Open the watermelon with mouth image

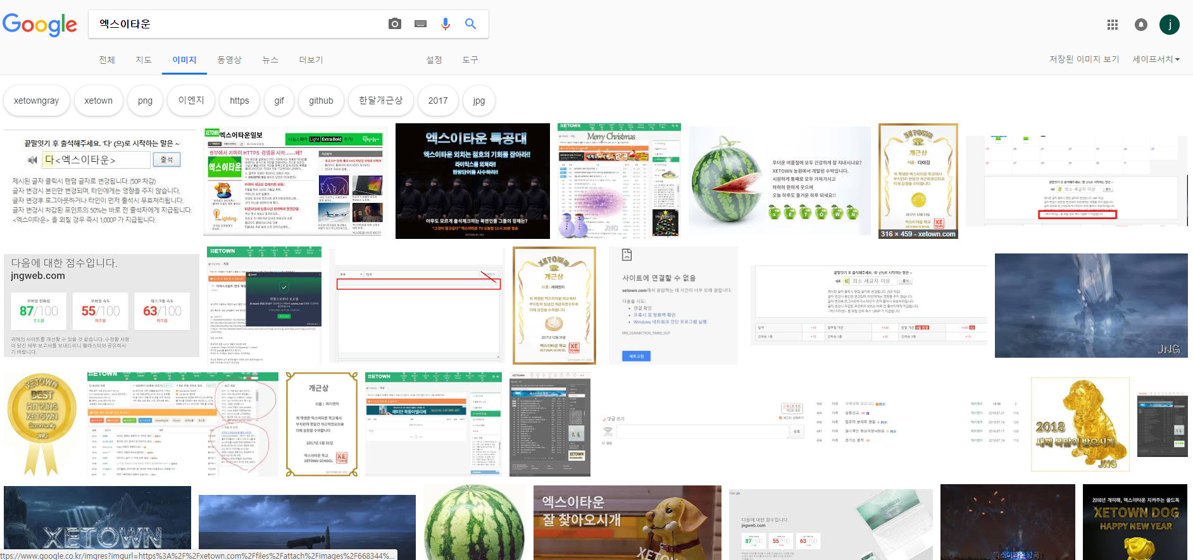pos(780,181)
